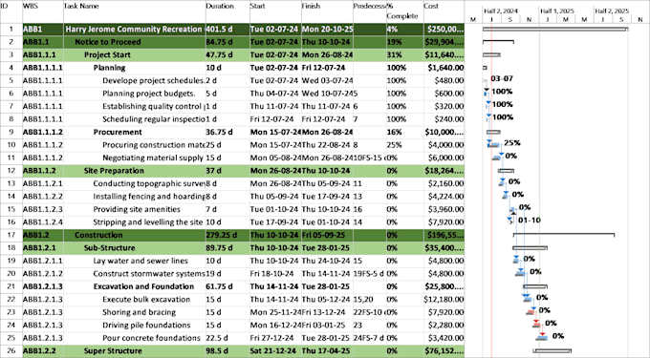Image resolution: width=650 pixels, height=358 pixels.
Task: Select the Start column header
Action: (x=275, y=11)
